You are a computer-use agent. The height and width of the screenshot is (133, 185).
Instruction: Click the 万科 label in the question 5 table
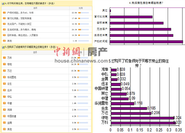pyautogui.click(x=10, y=58)
